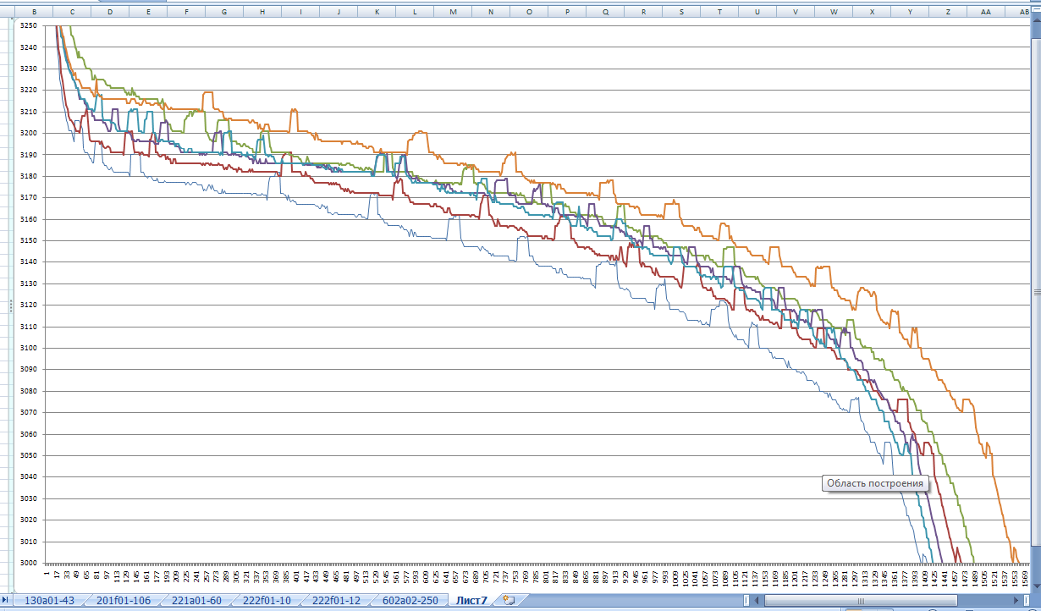Go to the 222f01-10 sheet tab
1041x611 pixels.
[x=267, y=601]
